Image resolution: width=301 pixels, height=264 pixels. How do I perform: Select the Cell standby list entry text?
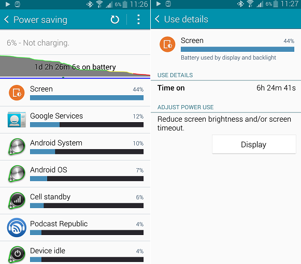click(50, 197)
